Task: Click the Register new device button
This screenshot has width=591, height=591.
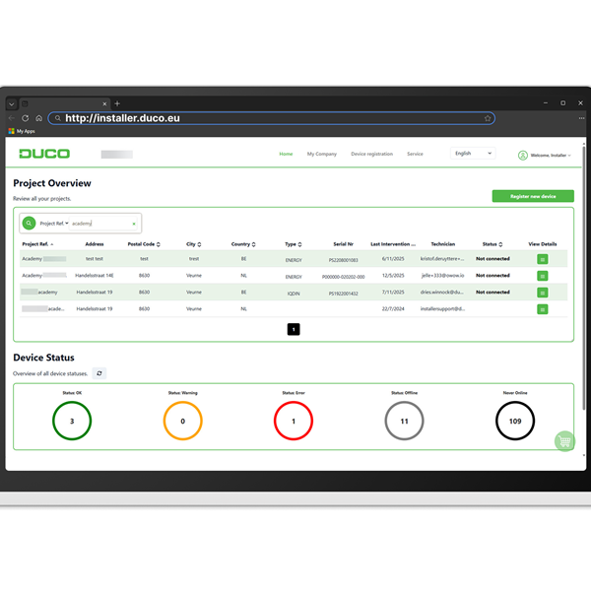Action: tap(532, 196)
